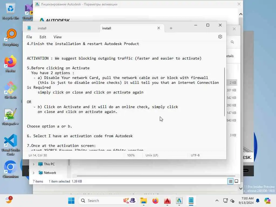This screenshot has width=276, height=207.
Task: Click the 7 items status text
Action: click(38, 181)
